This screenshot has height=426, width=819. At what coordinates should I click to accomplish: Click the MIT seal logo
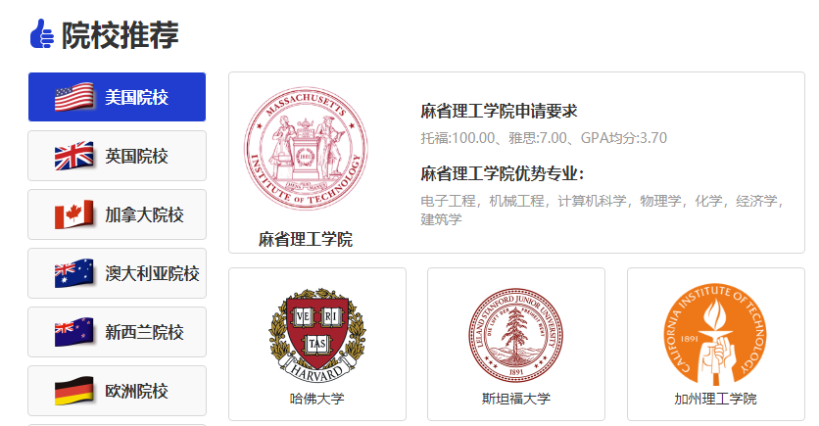pos(306,148)
